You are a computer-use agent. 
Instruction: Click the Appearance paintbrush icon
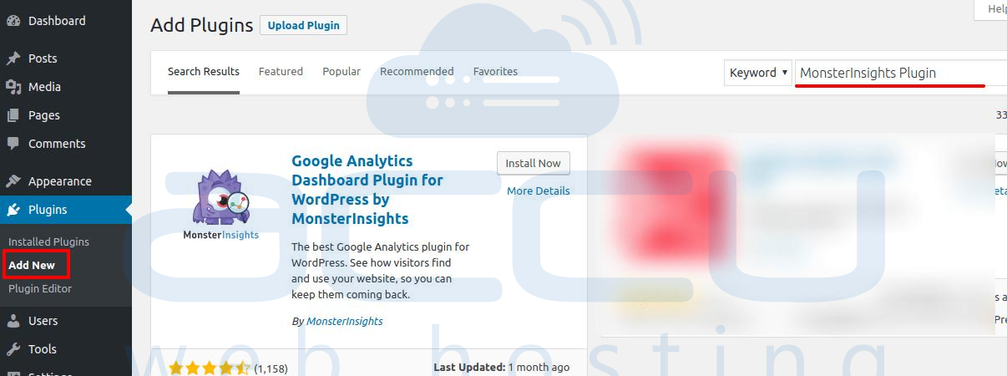tap(13, 181)
